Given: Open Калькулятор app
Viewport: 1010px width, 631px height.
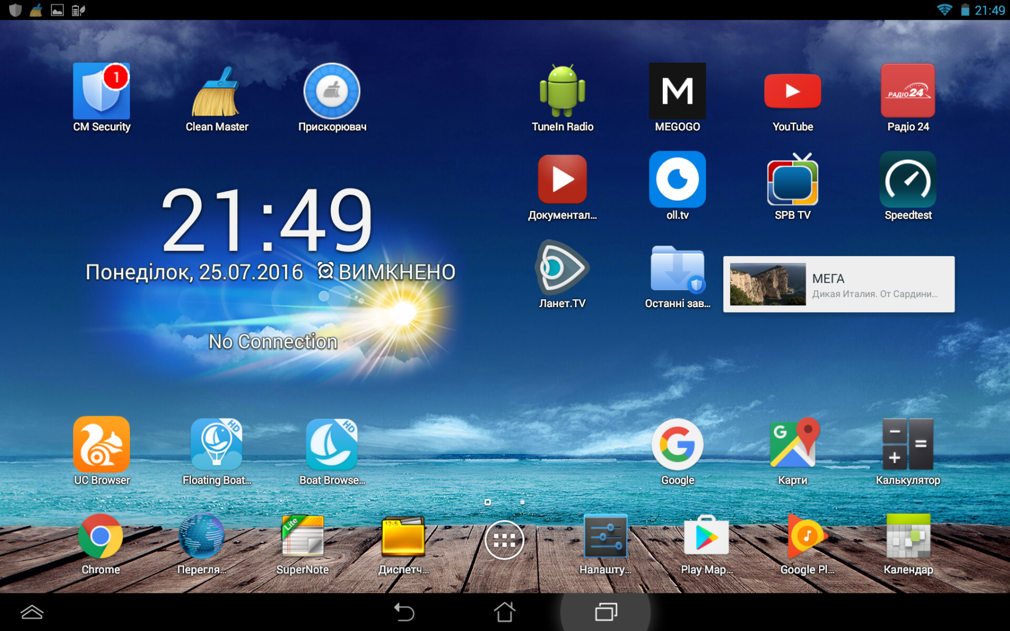Looking at the screenshot, I should 908,445.
